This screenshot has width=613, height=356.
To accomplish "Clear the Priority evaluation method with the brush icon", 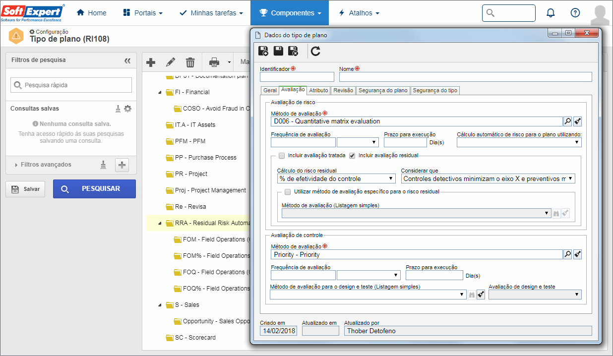I will [577, 254].
